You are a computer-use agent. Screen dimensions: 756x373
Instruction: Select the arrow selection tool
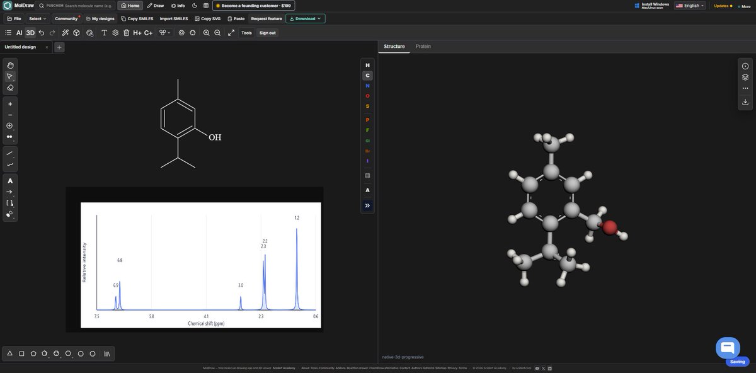pyautogui.click(x=10, y=76)
